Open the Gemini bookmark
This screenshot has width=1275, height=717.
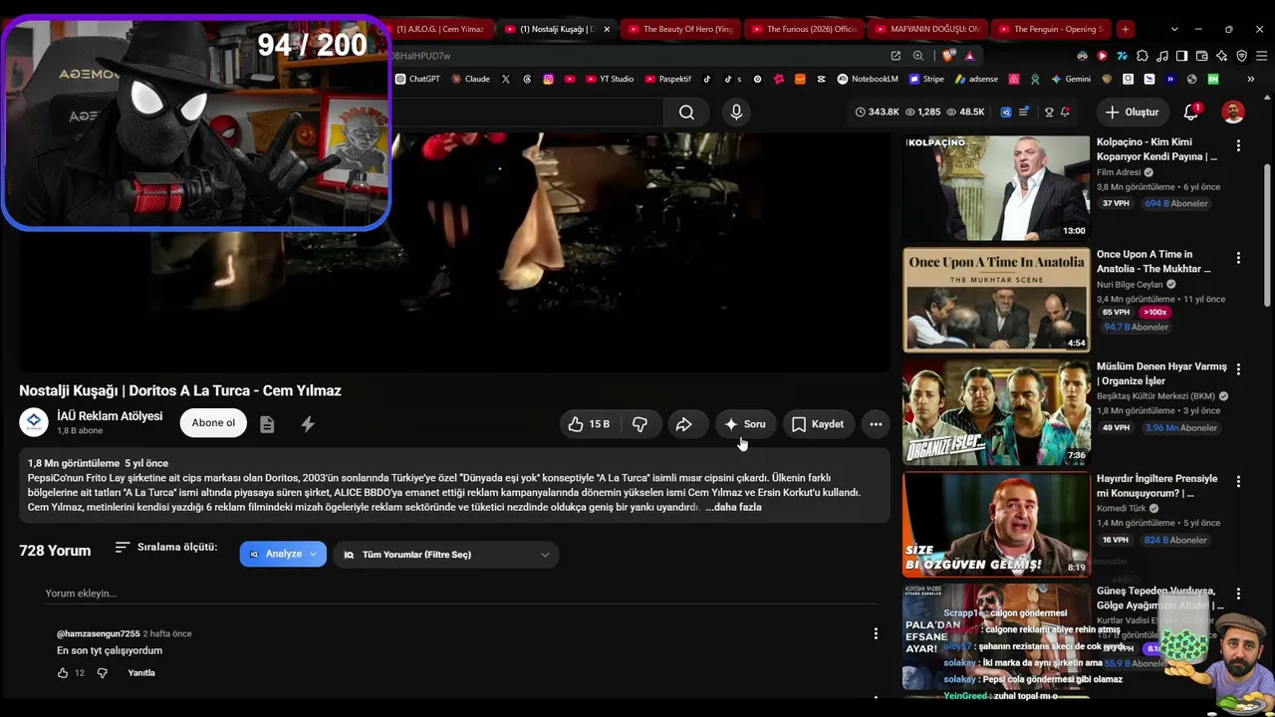(1071, 79)
